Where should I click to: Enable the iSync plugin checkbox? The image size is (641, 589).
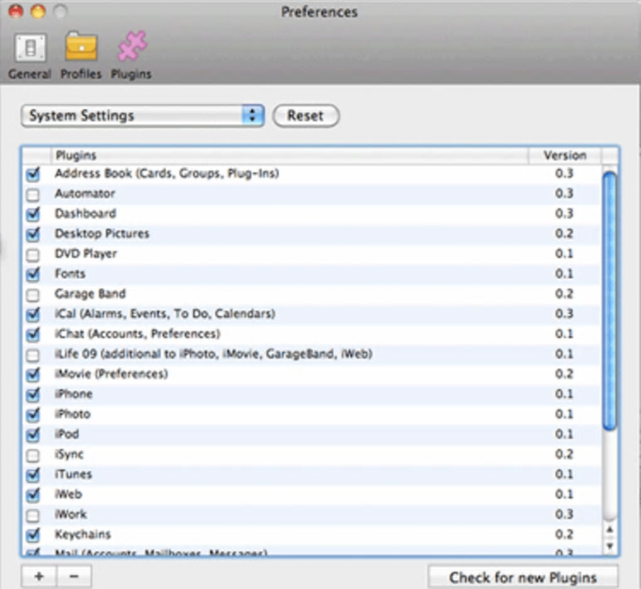click(x=33, y=455)
